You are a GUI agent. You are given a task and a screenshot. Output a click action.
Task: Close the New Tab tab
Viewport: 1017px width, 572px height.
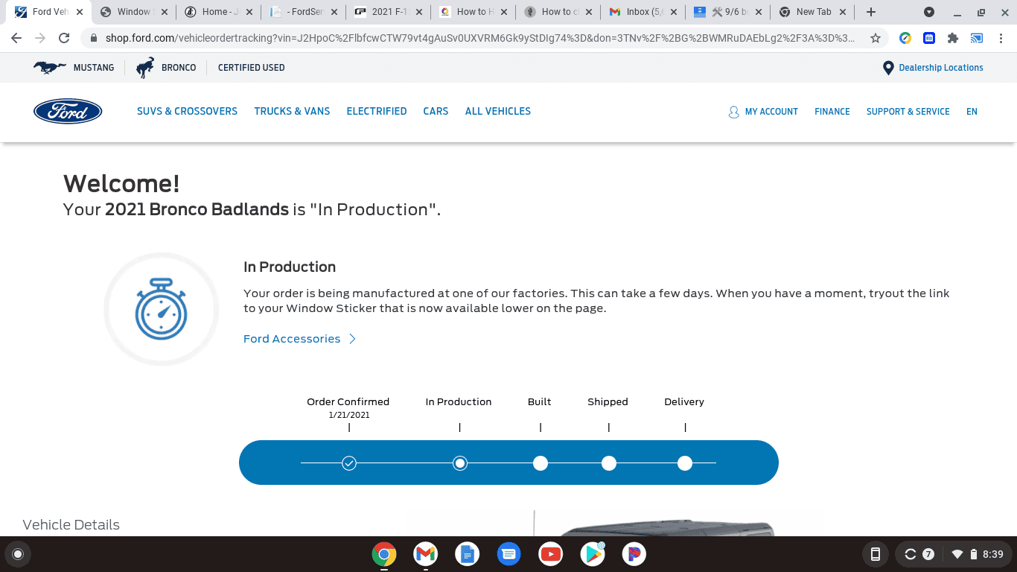click(x=842, y=12)
